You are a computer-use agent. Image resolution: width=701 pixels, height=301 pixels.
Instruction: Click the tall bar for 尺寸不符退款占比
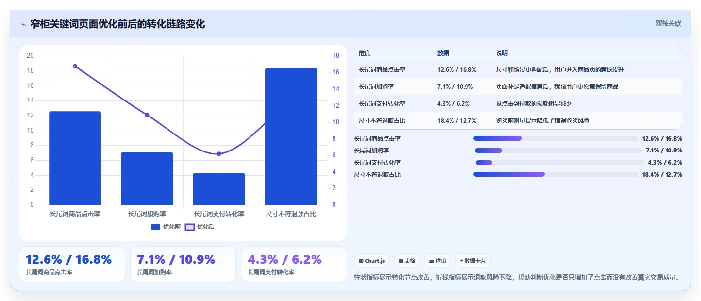pyautogui.click(x=291, y=136)
